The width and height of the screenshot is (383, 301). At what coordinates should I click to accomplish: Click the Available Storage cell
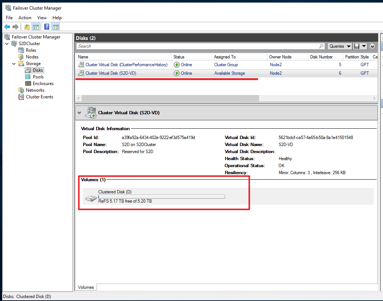click(x=229, y=73)
